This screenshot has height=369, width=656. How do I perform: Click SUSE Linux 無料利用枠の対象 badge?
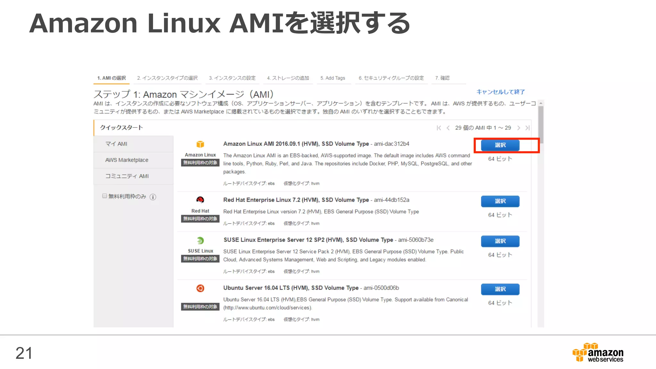pyautogui.click(x=200, y=259)
